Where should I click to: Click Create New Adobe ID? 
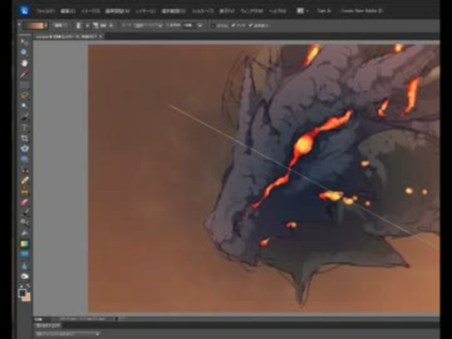tap(362, 10)
